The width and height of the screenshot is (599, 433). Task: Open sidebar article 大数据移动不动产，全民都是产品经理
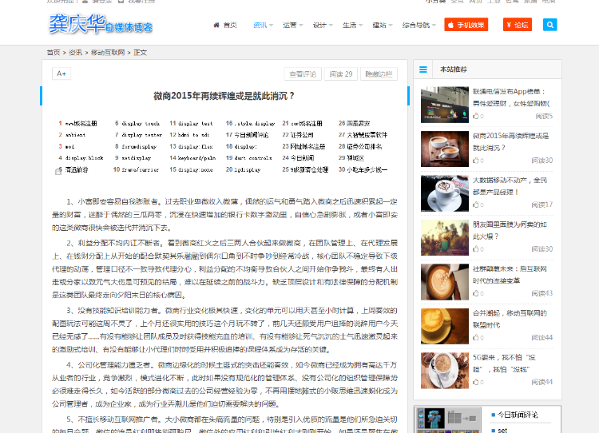click(510, 186)
